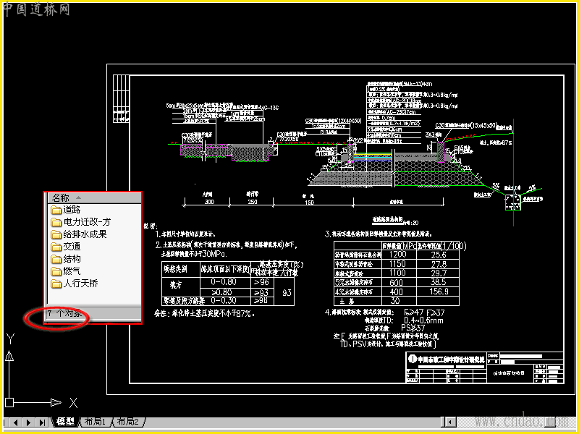Switch to the 模型 tab
This screenshot has height=434, width=579.
[66, 422]
